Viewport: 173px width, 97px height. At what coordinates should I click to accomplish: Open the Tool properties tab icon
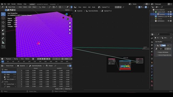coord(152,38)
